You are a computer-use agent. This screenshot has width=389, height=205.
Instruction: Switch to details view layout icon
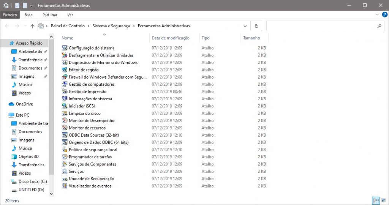pyautogui.click(x=376, y=200)
